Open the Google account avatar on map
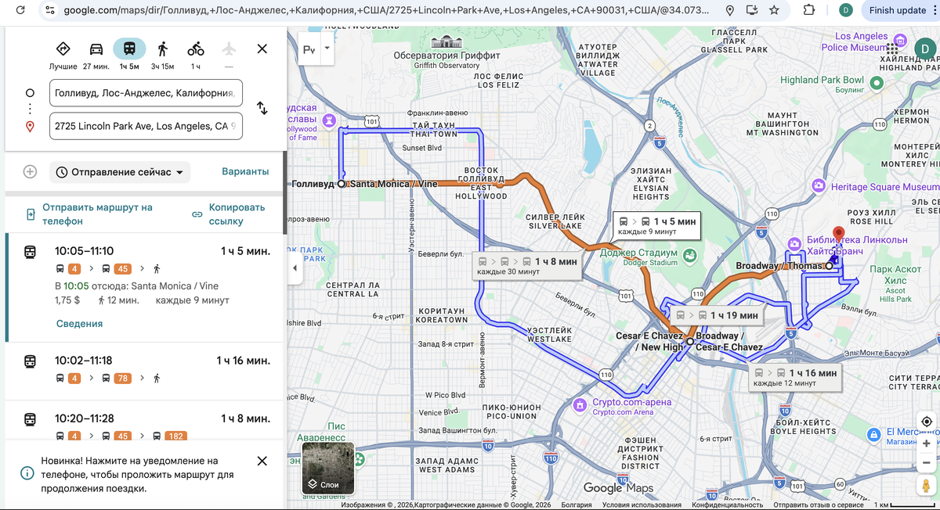This screenshot has height=510, width=940. [925, 48]
